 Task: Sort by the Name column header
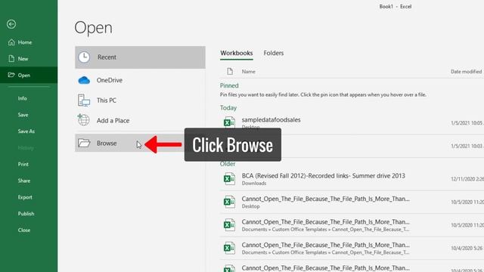(x=249, y=72)
